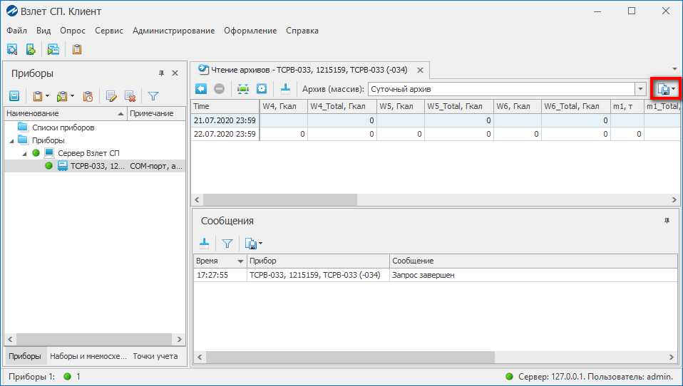Click the blue back arrow in archive toolbar
This screenshot has width=683, height=386.
click(x=201, y=89)
